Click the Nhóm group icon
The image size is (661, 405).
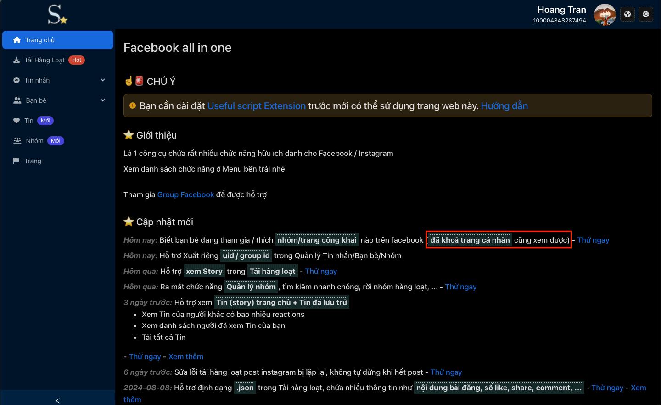[x=17, y=141]
